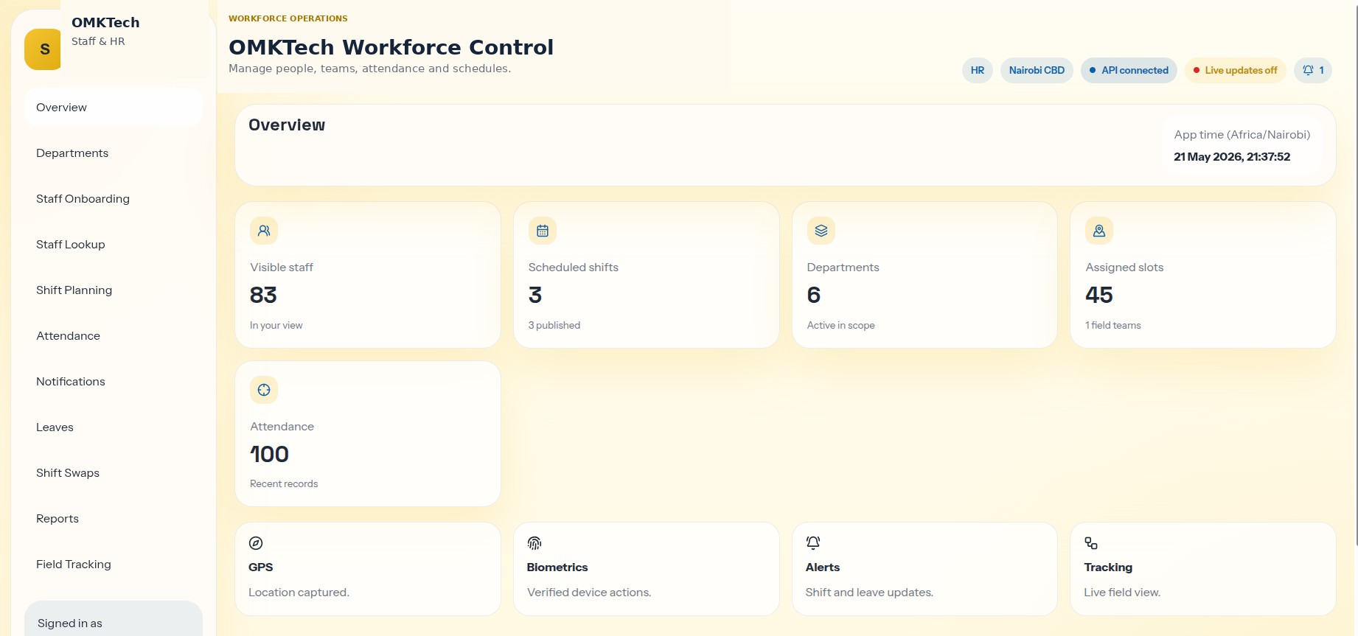Click the Tracking card title

click(1108, 567)
